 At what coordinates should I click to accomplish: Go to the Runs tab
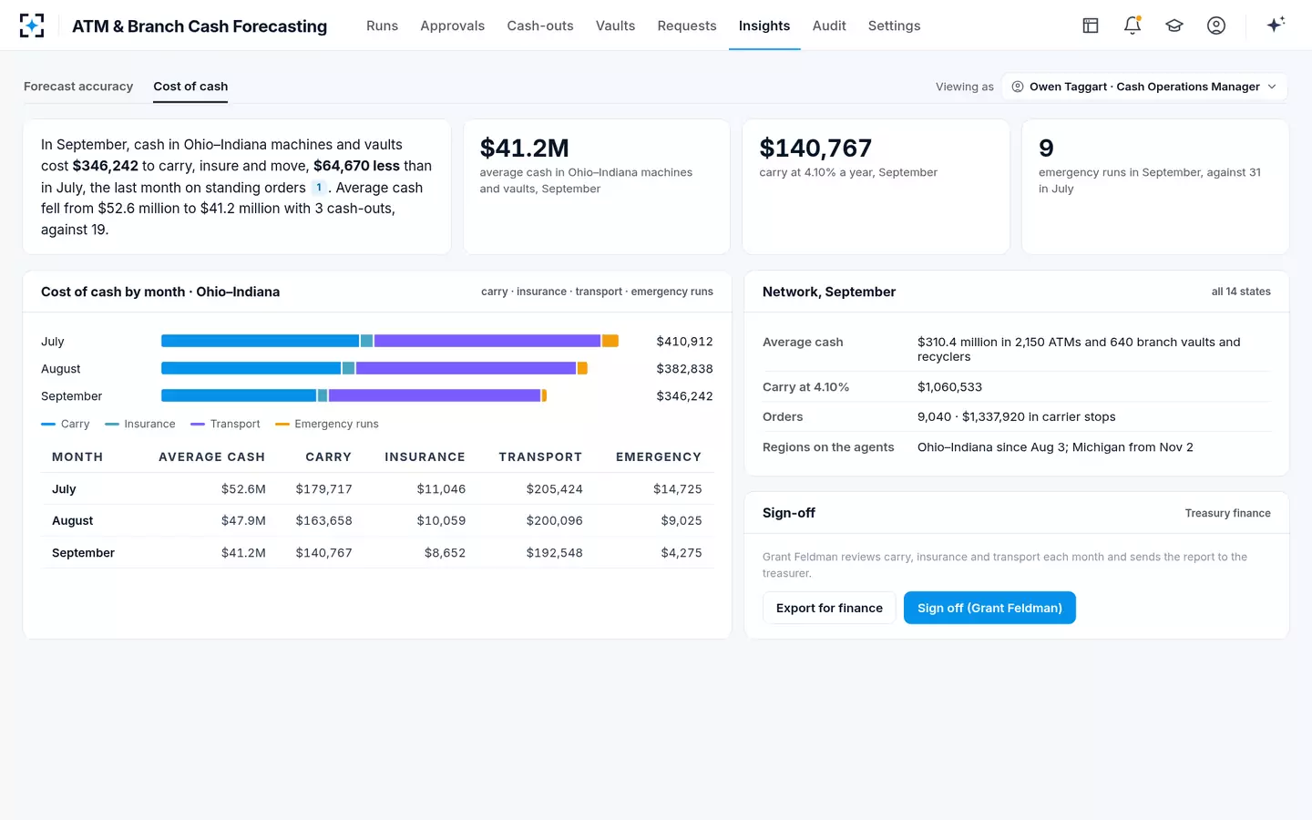[382, 26]
